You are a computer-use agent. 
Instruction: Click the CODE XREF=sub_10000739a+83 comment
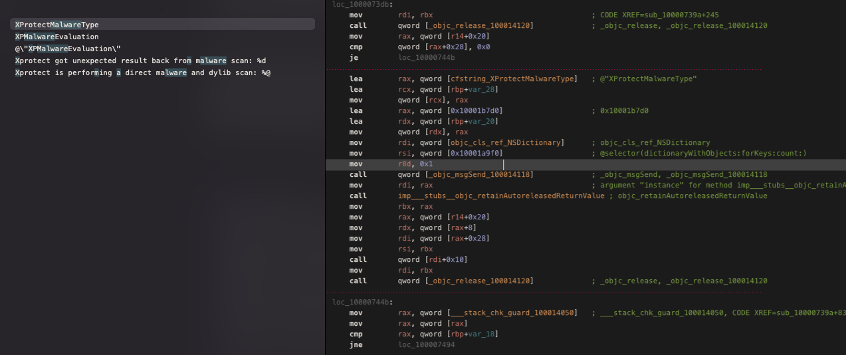(789, 312)
